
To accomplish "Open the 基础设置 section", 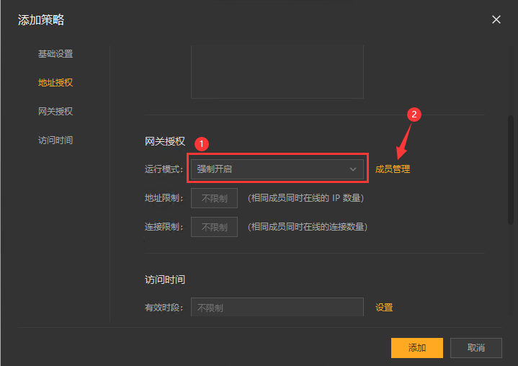I will click(55, 54).
